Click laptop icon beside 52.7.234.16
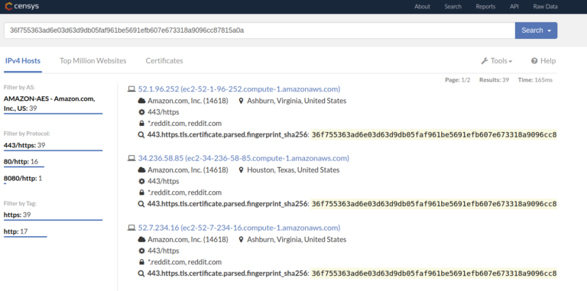The height and width of the screenshot is (291, 587). coord(131,228)
